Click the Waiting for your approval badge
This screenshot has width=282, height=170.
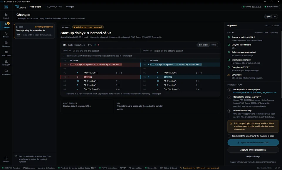[88, 27]
